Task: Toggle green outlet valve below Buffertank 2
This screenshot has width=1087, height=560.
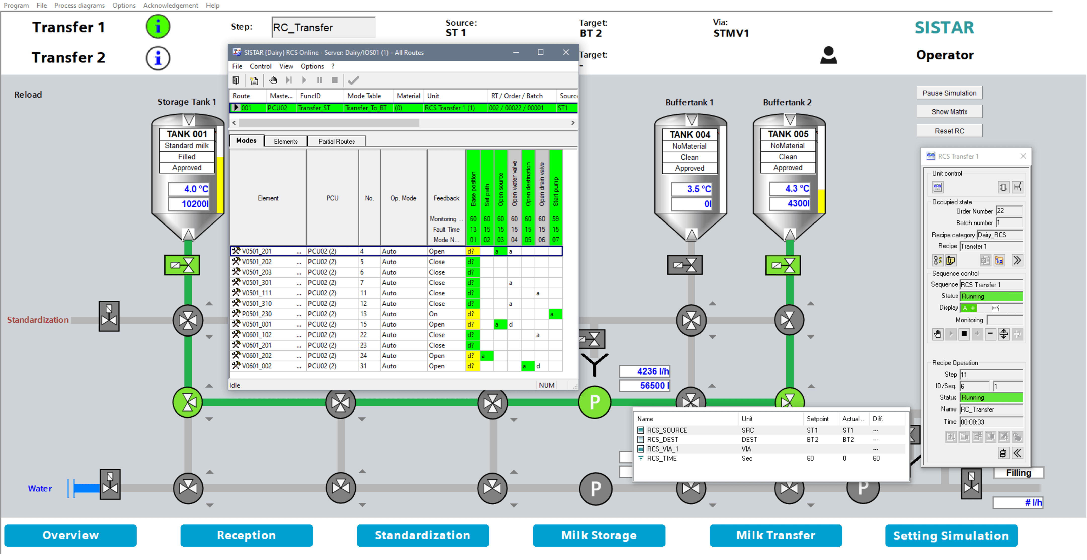Action: click(783, 266)
